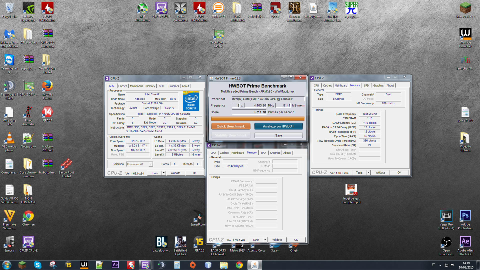Open Mozilla Firefox desktop icon
The width and height of the screenshot is (480, 270).
pos(47,90)
